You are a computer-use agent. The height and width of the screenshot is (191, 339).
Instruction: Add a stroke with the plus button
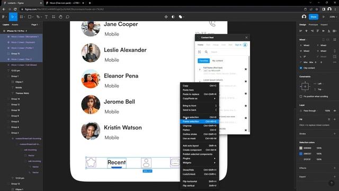pos(335,134)
